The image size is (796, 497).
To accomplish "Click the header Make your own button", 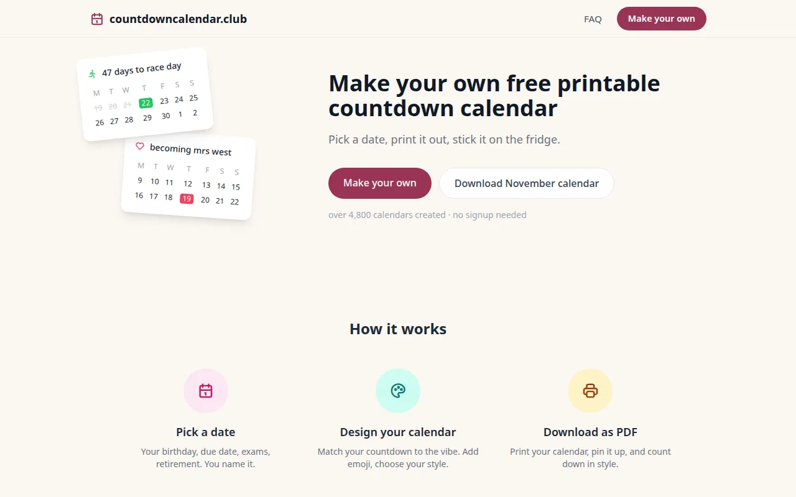I will tap(662, 19).
